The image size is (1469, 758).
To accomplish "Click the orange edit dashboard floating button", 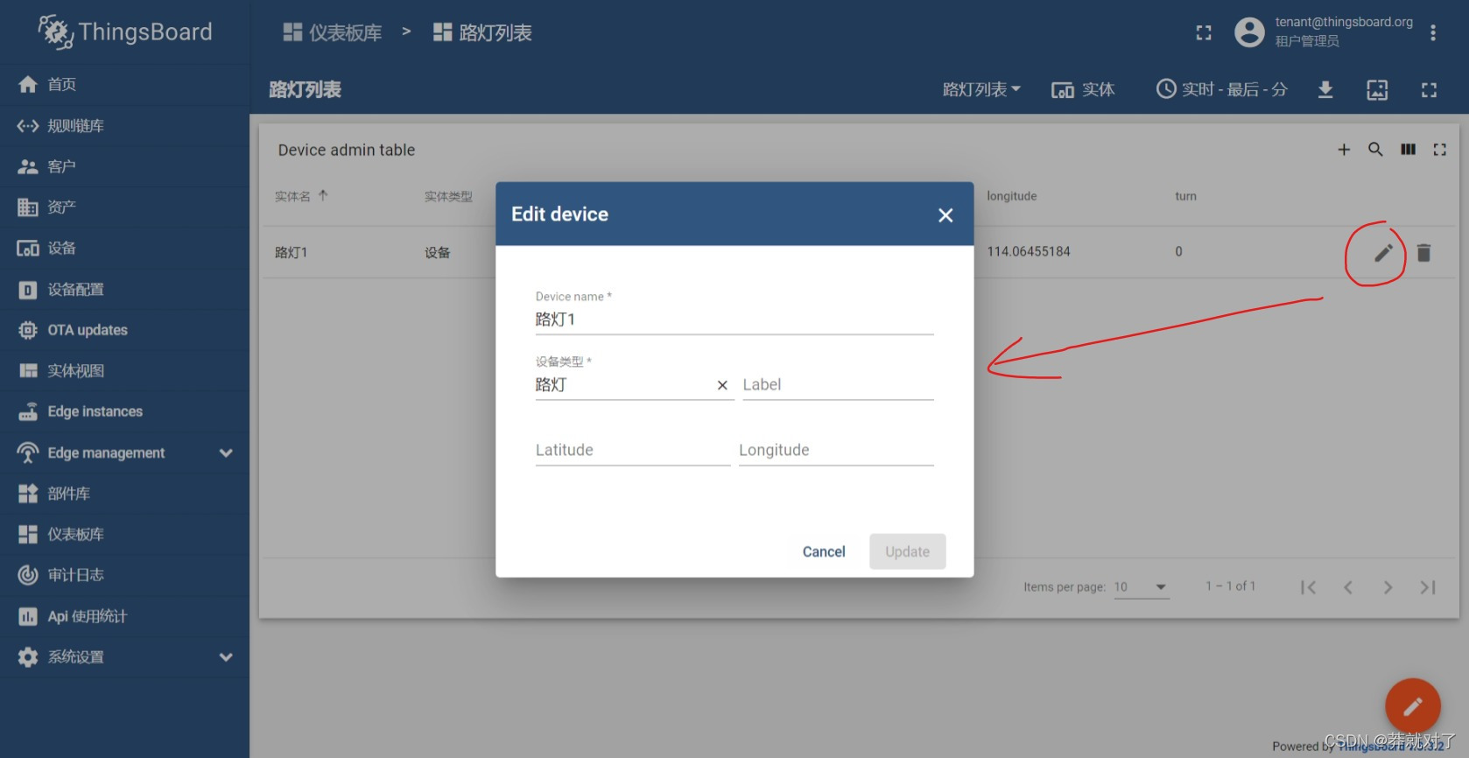I will click(x=1412, y=705).
